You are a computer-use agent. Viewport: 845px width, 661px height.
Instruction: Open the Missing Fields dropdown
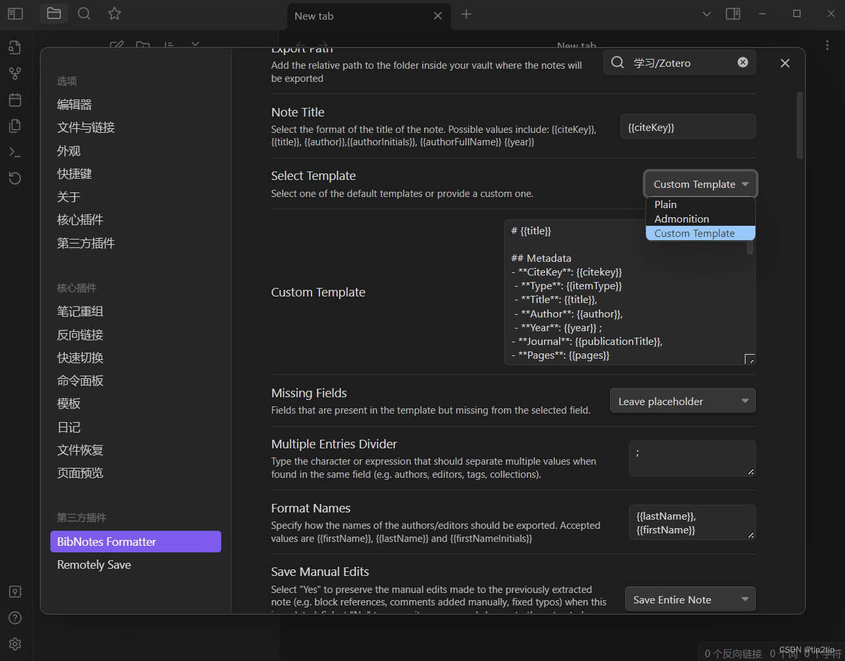[683, 401]
